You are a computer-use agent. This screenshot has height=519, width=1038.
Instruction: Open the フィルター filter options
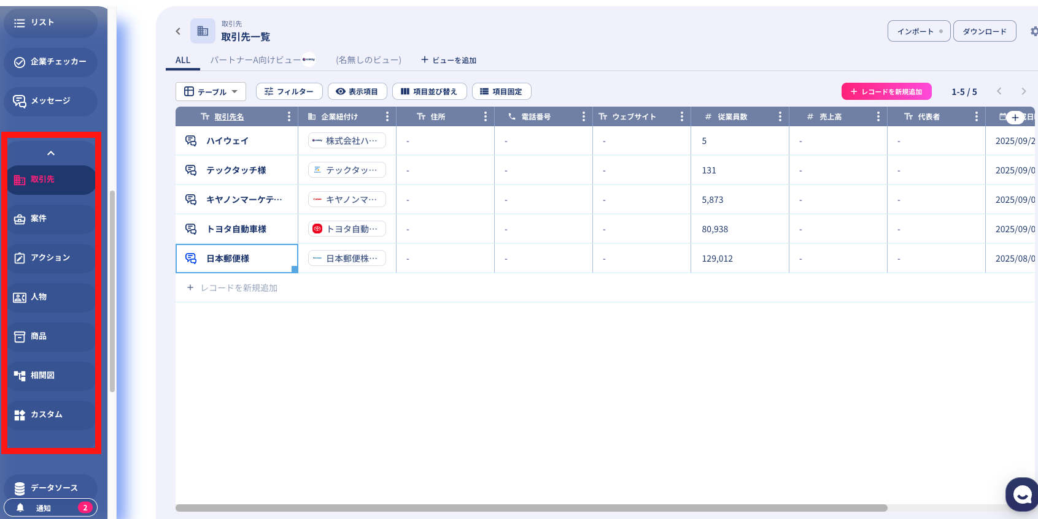pyautogui.click(x=289, y=92)
